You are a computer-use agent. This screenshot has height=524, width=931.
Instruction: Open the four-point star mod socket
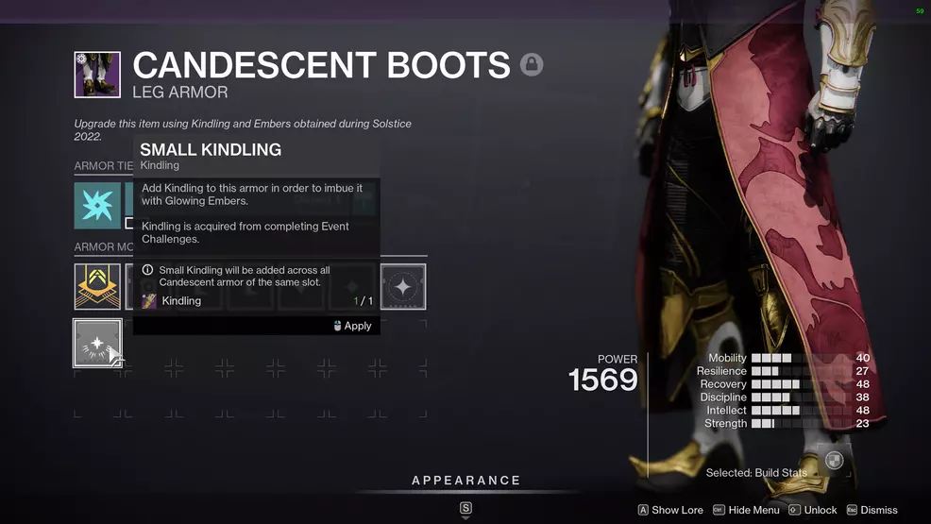(403, 287)
